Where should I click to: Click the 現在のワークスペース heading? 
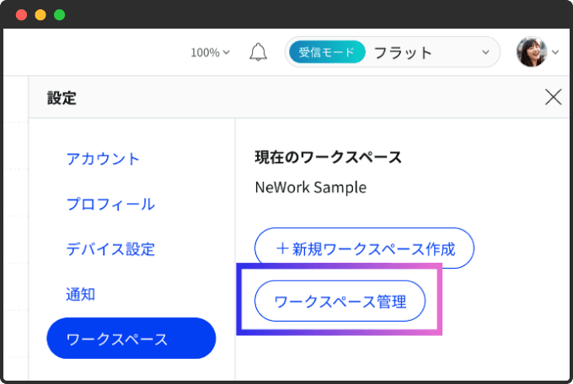tap(328, 157)
